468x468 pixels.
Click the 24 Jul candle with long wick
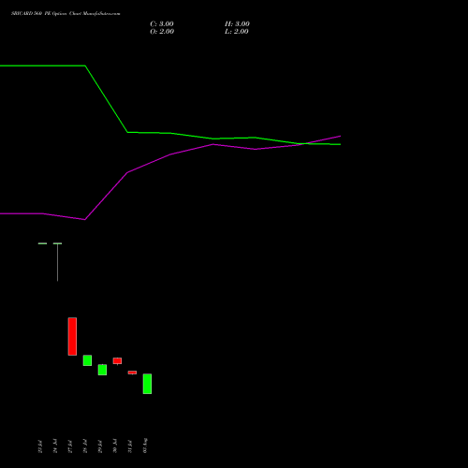click(57, 262)
